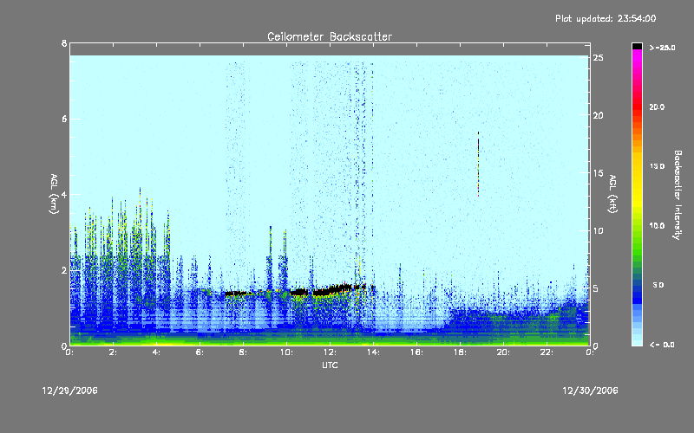This screenshot has width=694, height=433.
Task: Click the UTC x-axis label
Action: (330, 365)
